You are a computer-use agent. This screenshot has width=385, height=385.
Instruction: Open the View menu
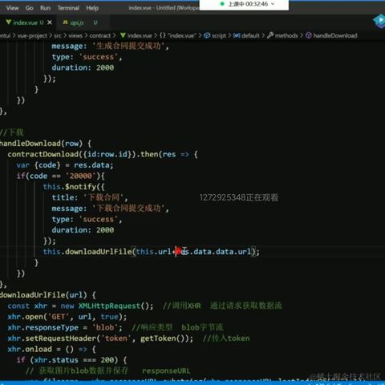tap(13, 8)
